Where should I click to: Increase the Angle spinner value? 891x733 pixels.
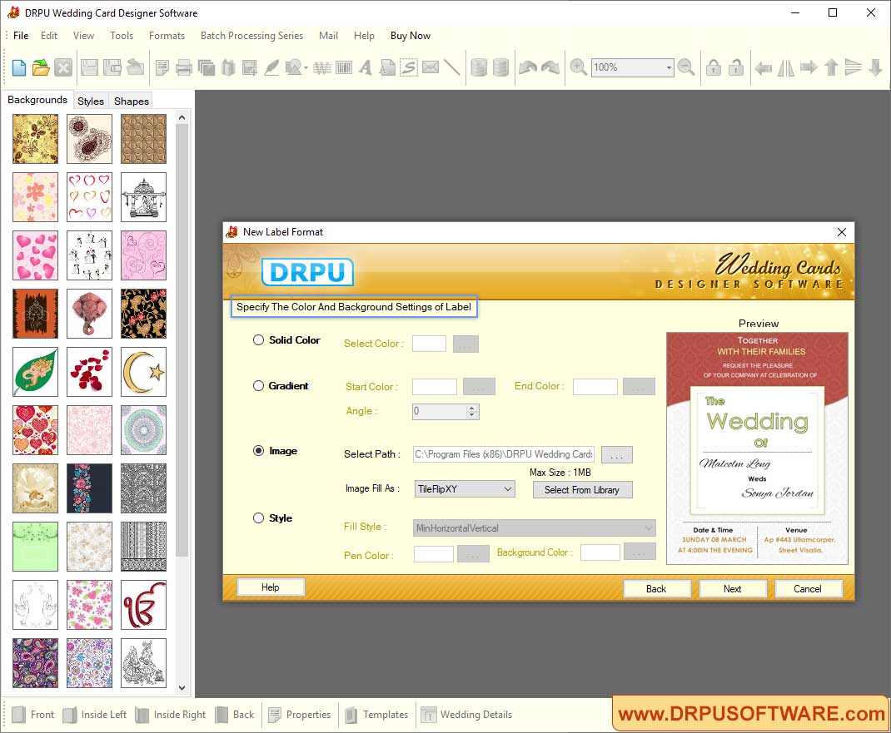(x=471, y=408)
